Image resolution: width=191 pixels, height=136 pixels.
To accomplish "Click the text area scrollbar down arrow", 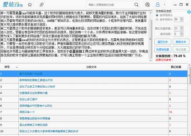I will click(151, 60).
